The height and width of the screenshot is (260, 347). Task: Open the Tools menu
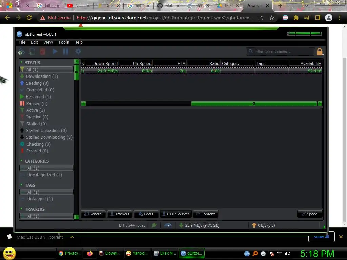click(63, 42)
